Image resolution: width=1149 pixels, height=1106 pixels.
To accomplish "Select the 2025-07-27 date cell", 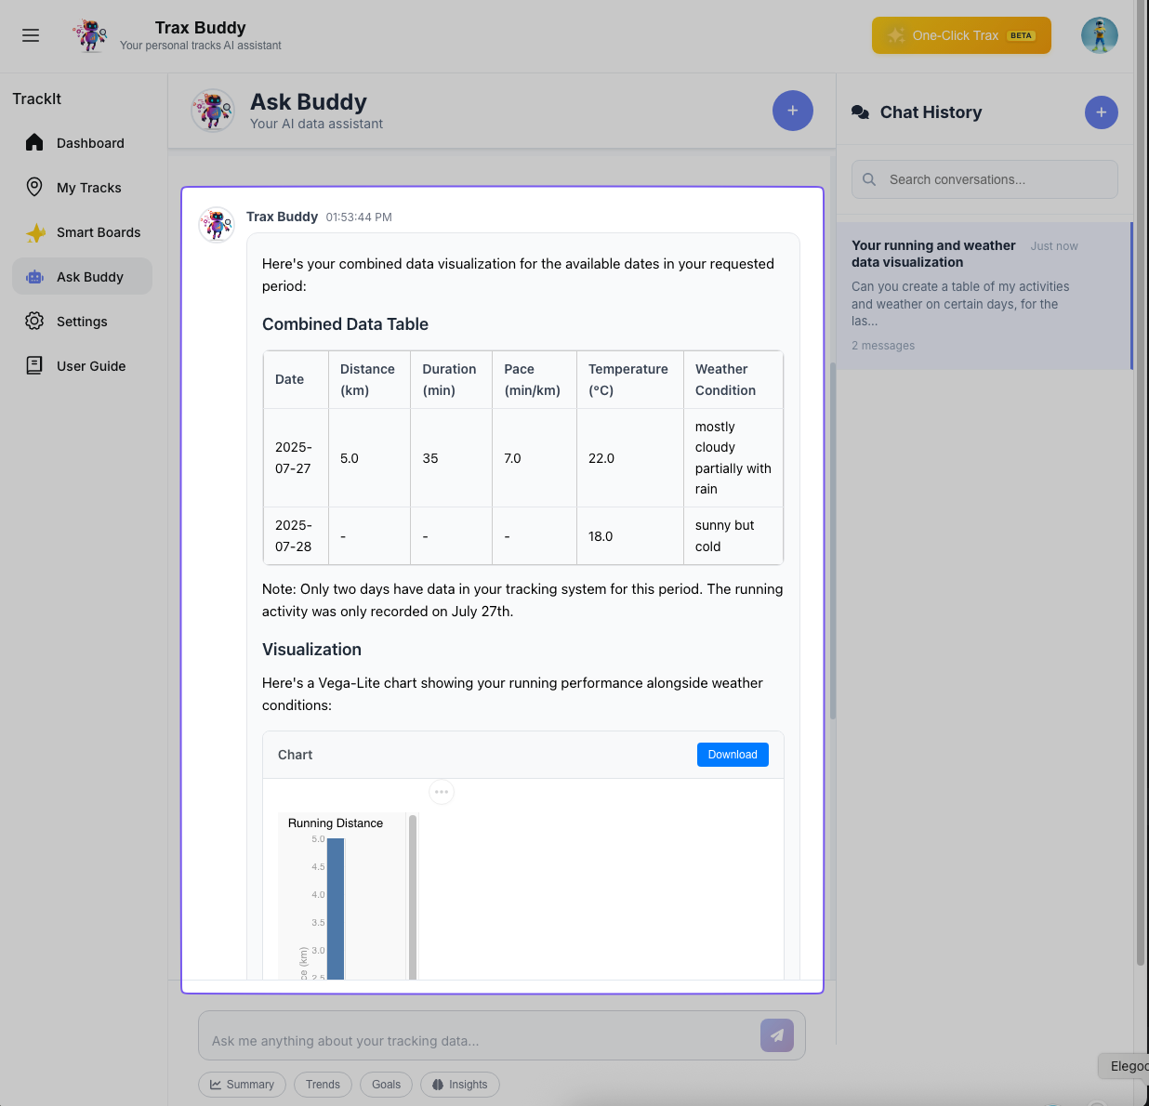I will tap(296, 457).
